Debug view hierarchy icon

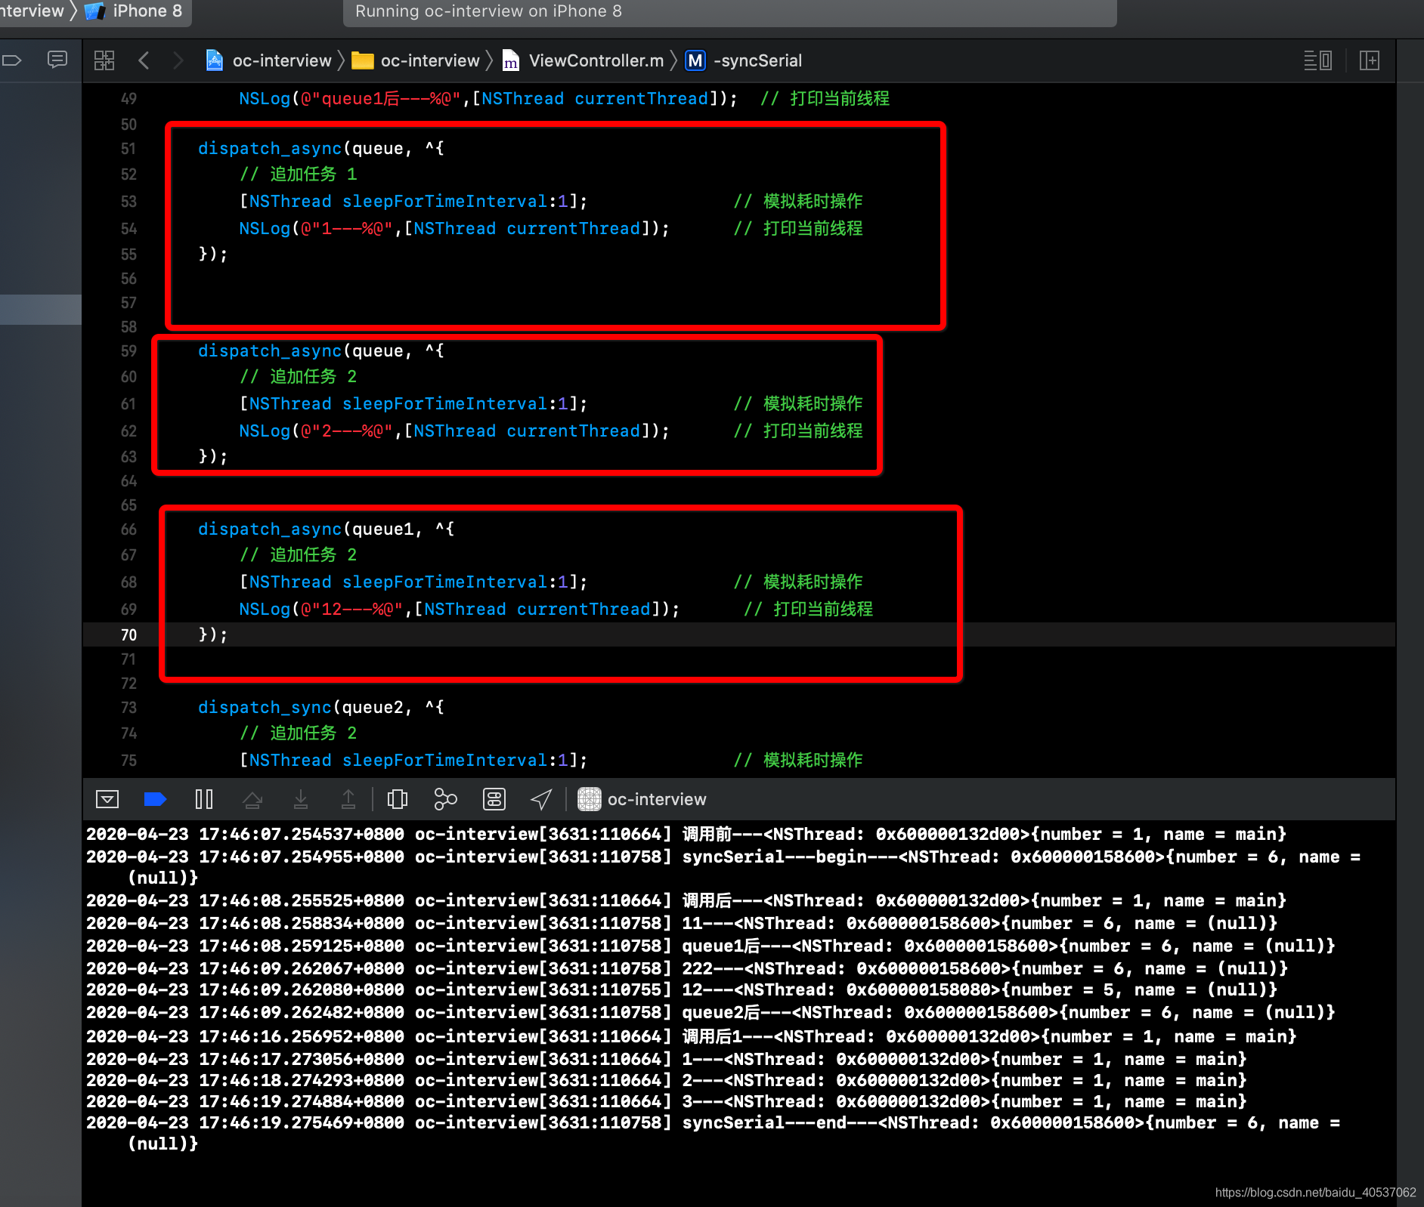pos(398,799)
